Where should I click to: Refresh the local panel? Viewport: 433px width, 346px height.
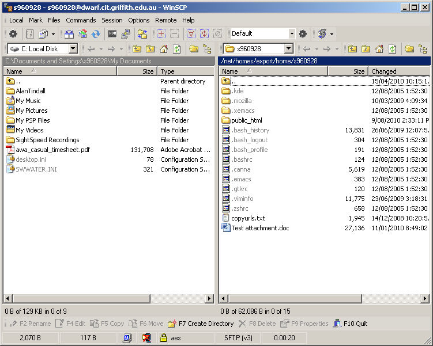(x=177, y=49)
